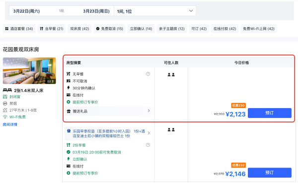Click the ¥2,123 price text
The width and height of the screenshot is (298, 184).
click(235, 114)
